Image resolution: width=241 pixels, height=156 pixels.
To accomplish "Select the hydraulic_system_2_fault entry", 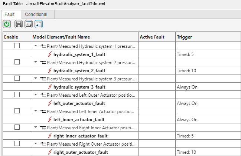I will pos(79,71).
